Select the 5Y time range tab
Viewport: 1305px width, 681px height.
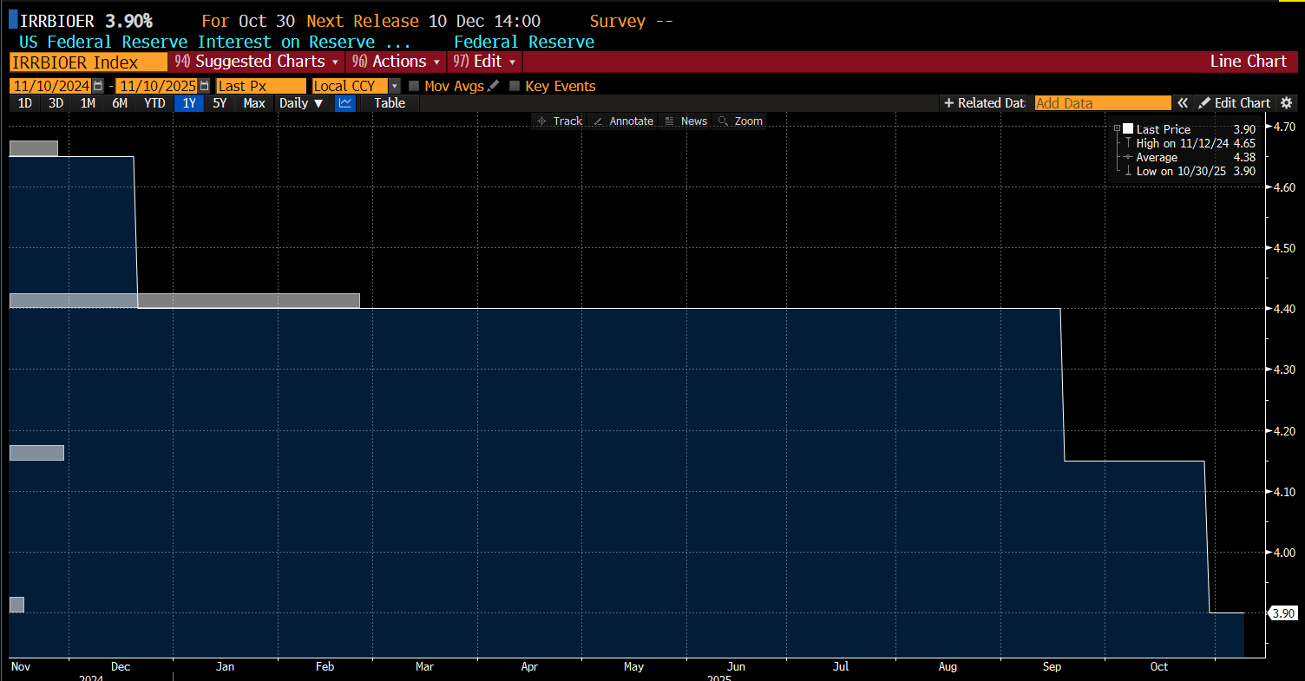(x=220, y=103)
